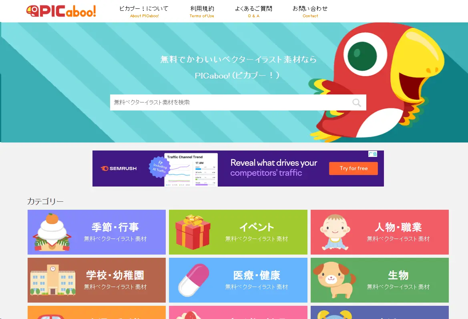Click the PICaboo! logo
Viewport: 468px width, 319px height.
click(61, 11)
